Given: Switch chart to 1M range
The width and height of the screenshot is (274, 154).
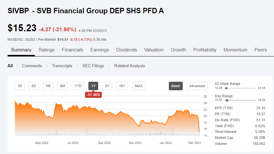Looking at the screenshot, I should 48,86.
